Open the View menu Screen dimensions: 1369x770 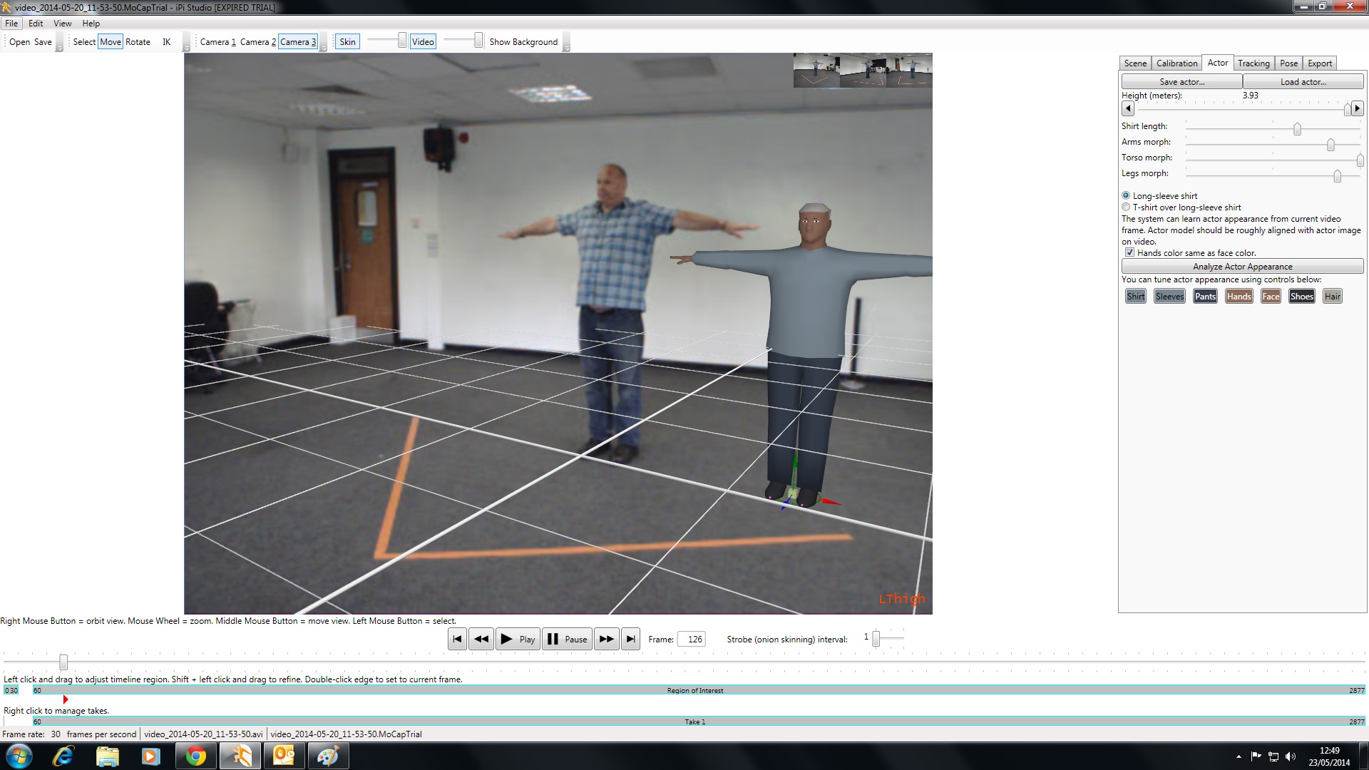[63, 23]
